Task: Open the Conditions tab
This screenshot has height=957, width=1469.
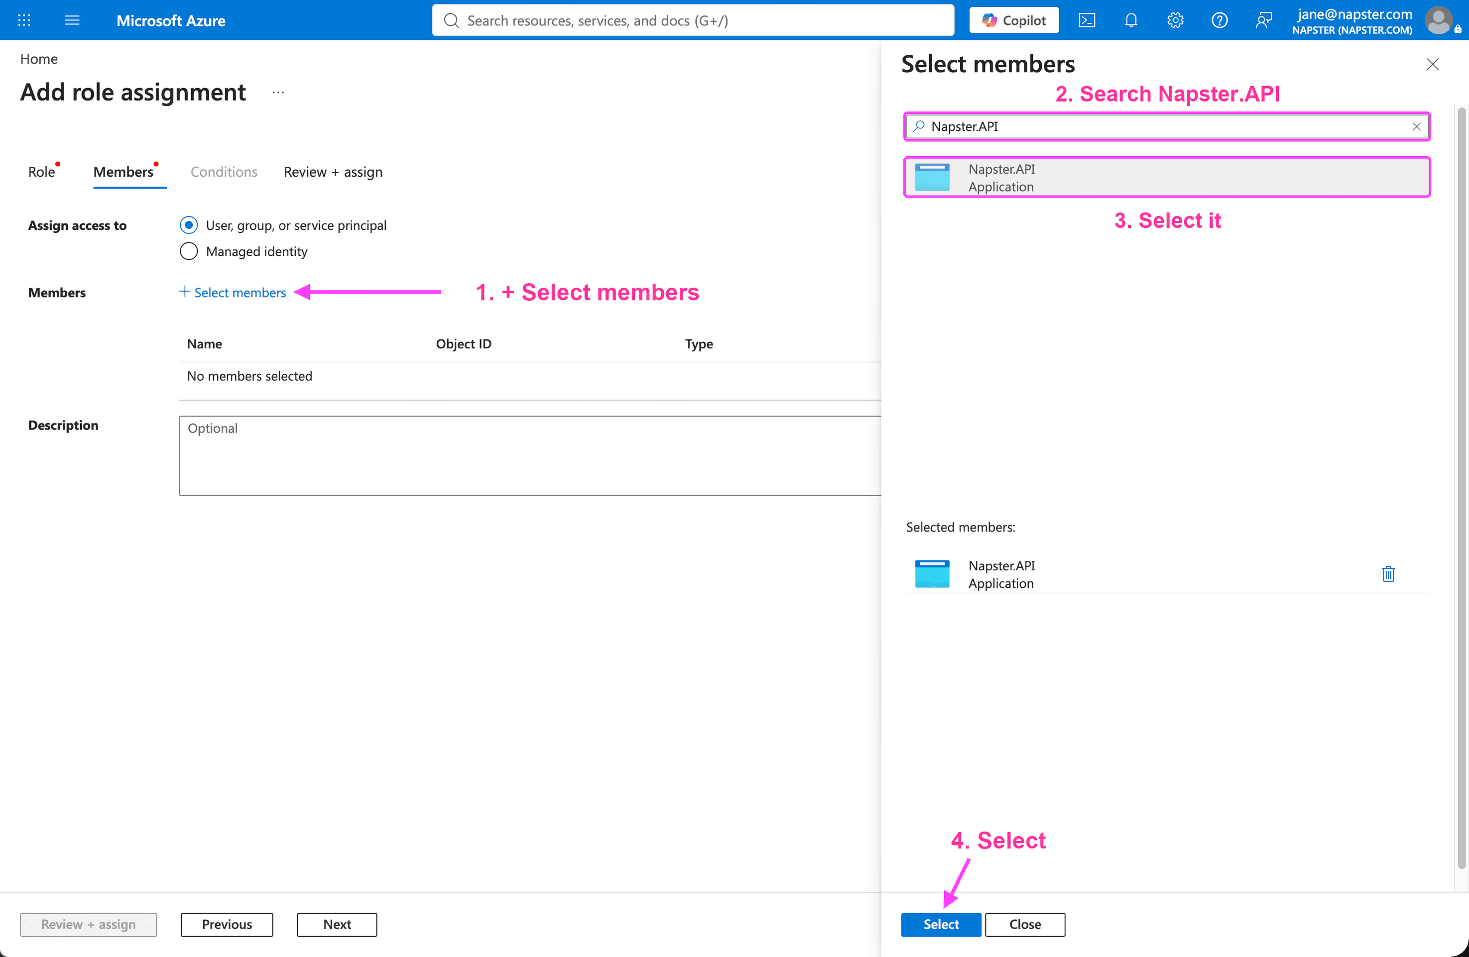Action: click(224, 172)
